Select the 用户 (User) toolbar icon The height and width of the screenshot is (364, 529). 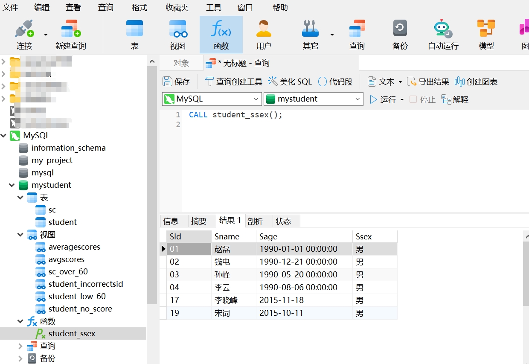coord(264,30)
